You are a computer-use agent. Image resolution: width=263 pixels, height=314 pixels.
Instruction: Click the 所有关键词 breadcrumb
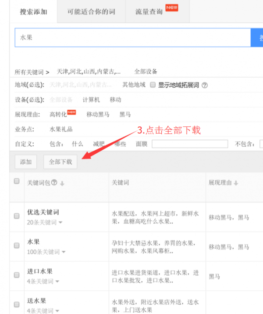(x=29, y=72)
